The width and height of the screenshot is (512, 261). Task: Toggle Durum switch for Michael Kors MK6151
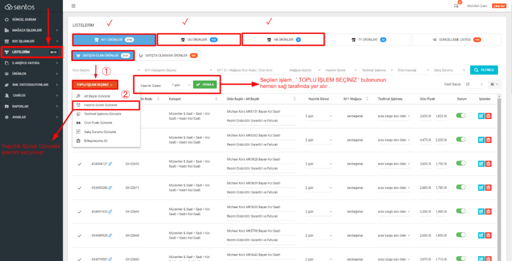tap(460, 115)
